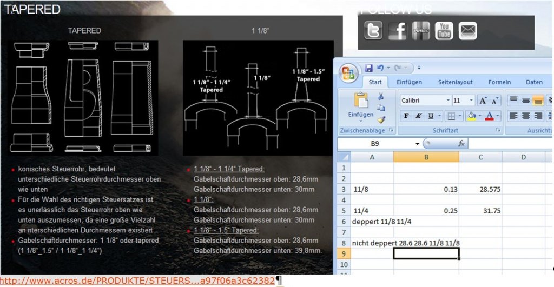This screenshot has height=287, width=554.
Task: Open the Formeln ribbon tab
Action: [x=499, y=82]
